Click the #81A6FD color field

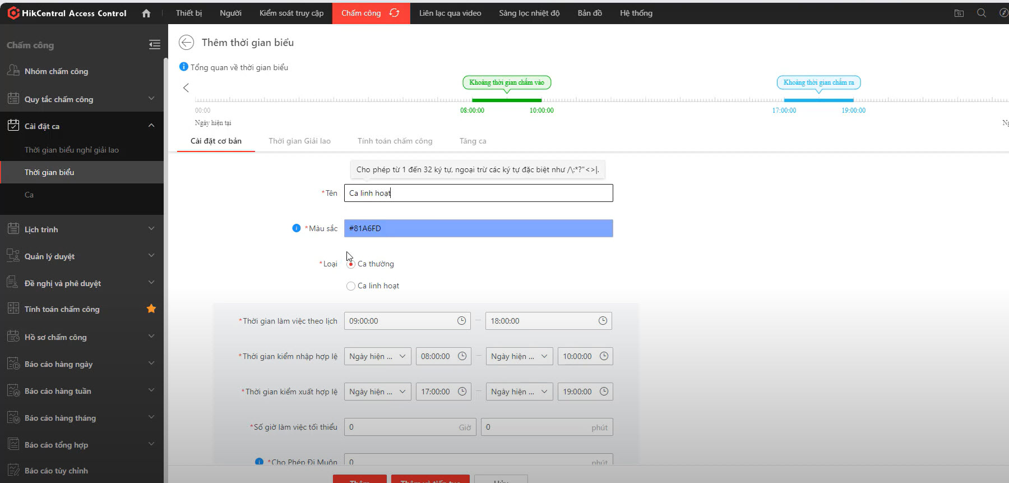478,228
